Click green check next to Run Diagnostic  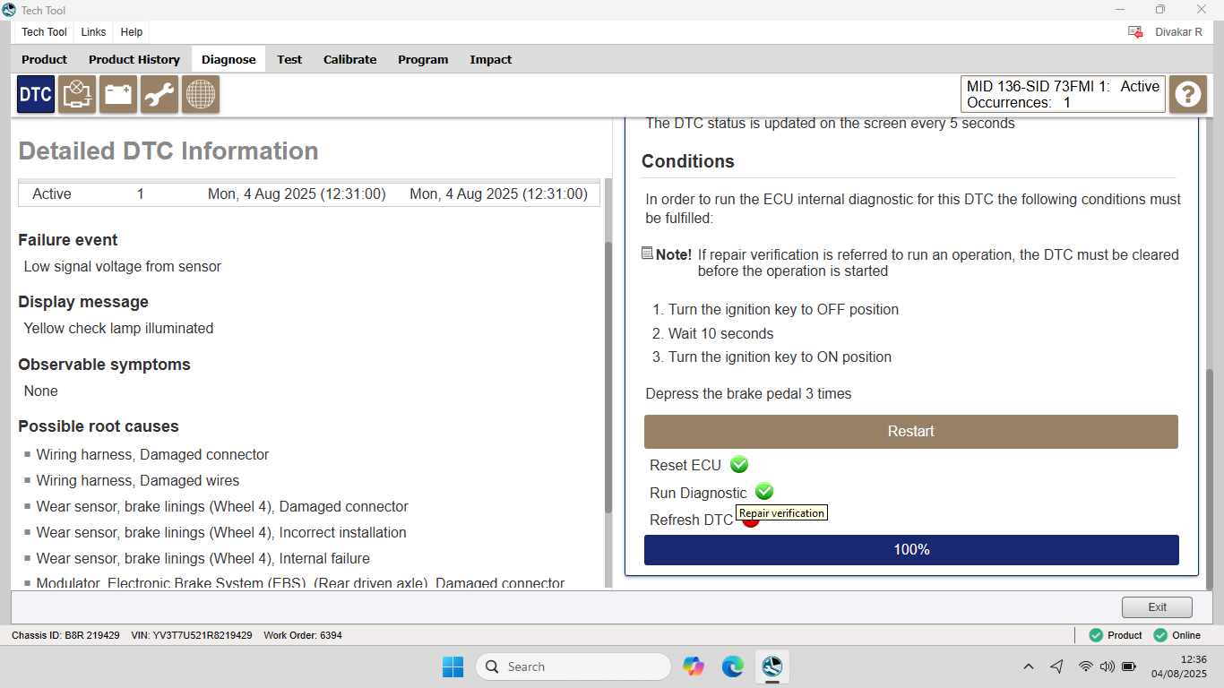[x=763, y=492]
